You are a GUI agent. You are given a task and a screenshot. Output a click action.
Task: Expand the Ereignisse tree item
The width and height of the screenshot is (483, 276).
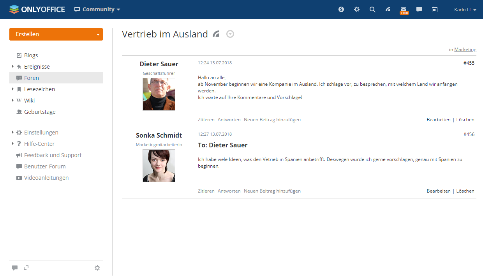pos(13,67)
